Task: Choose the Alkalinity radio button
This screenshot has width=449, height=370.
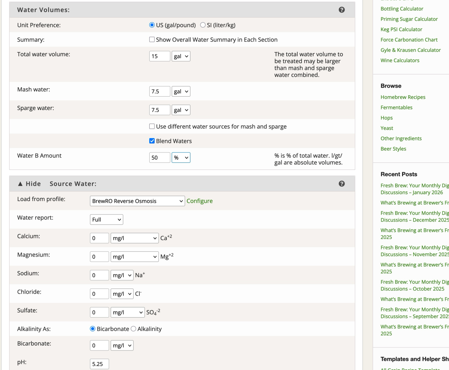Action: (x=134, y=329)
